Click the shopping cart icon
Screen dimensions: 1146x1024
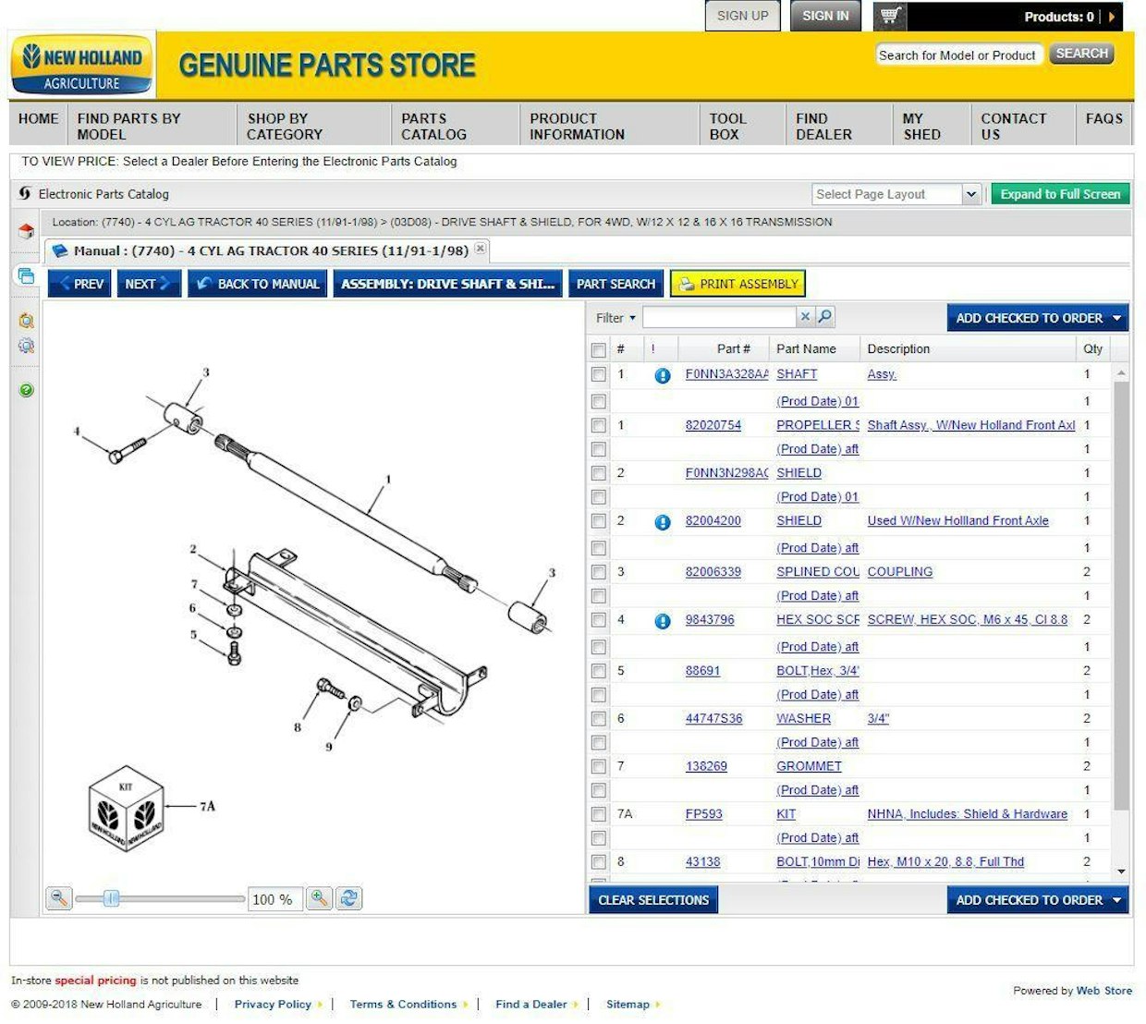pyautogui.click(x=890, y=16)
